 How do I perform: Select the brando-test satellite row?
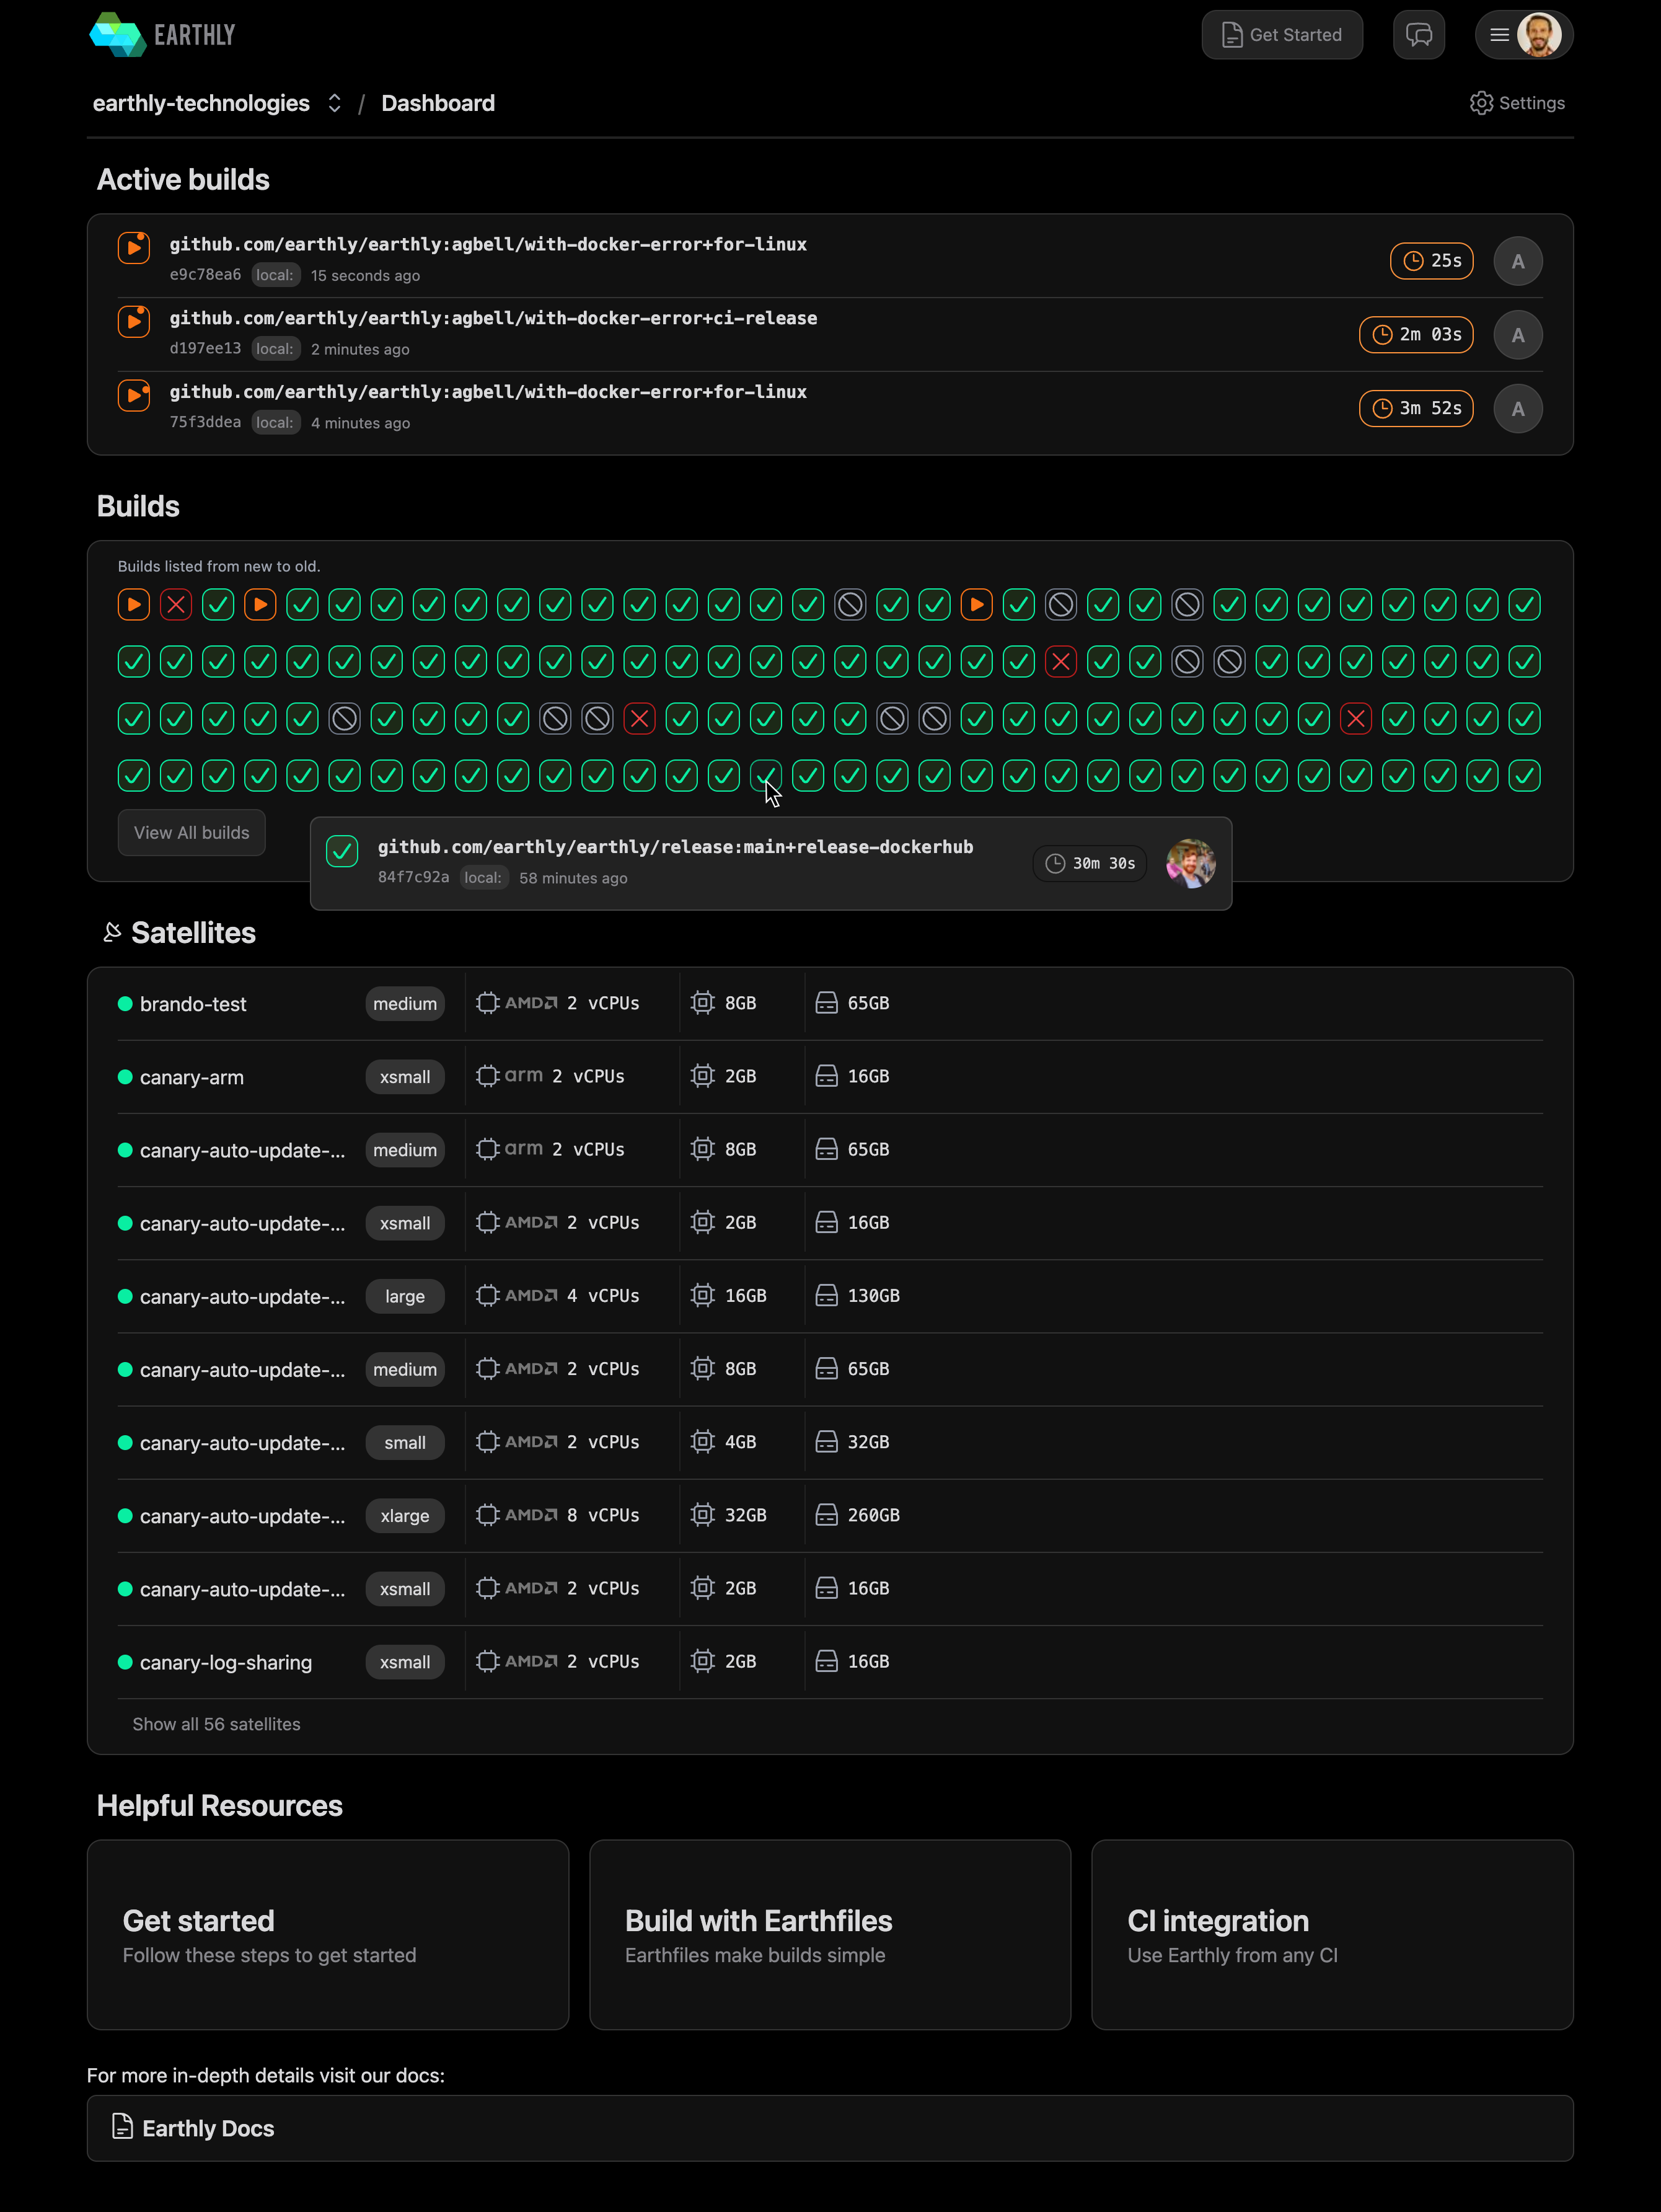tap(193, 1004)
